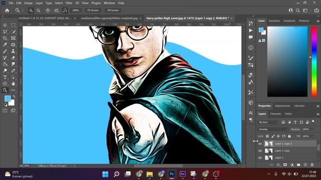Select the Rectangular Marquee tool

pyautogui.click(x=14, y=25)
